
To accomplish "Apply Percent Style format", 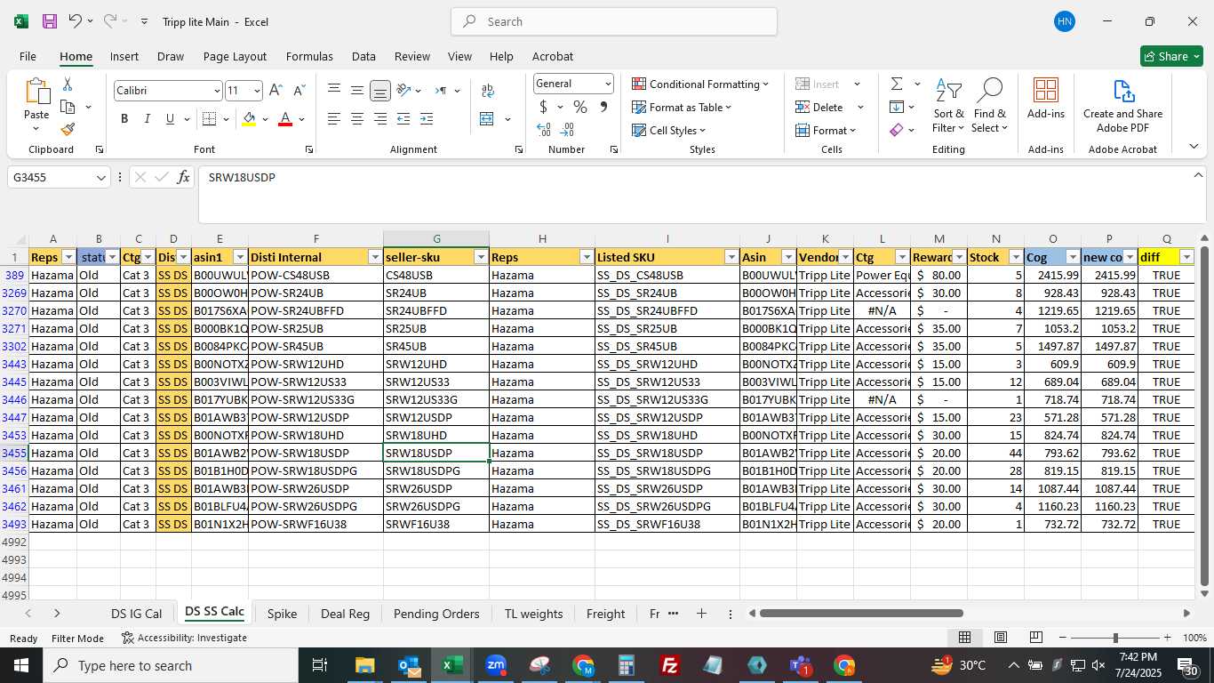I will [580, 107].
